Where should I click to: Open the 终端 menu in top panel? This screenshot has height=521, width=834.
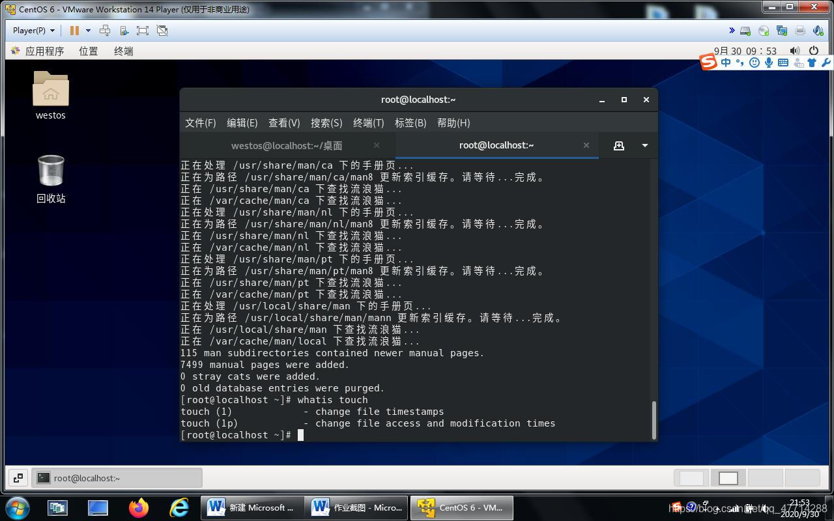pos(124,51)
